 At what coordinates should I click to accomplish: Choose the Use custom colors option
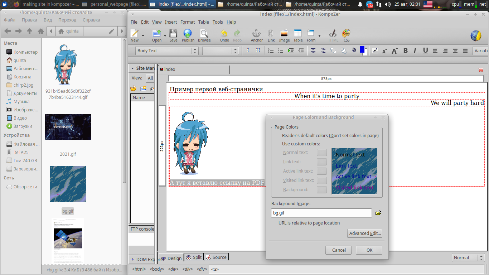pos(301,144)
